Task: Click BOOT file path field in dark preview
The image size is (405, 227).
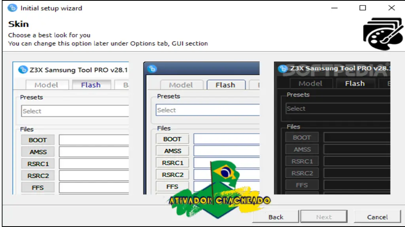Action: [x=357, y=138]
